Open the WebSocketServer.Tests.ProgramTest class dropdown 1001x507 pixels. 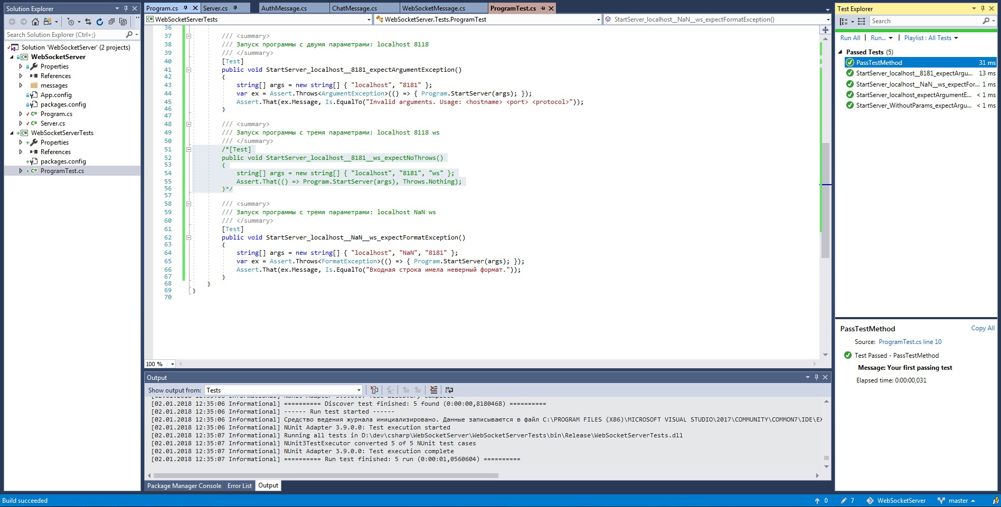(488, 20)
